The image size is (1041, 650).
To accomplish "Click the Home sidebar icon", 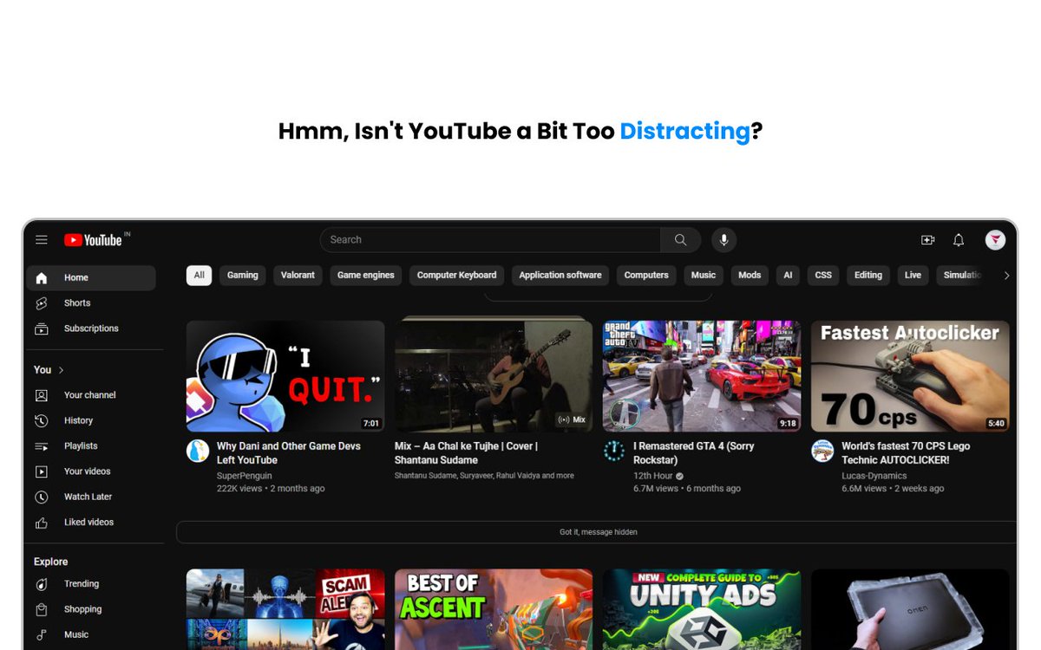I will pyautogui.click(x=42, y=278).
